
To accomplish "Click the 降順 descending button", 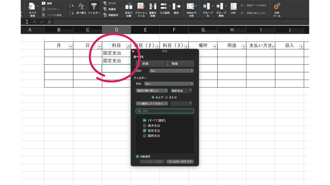I will (x=180, y=64).
